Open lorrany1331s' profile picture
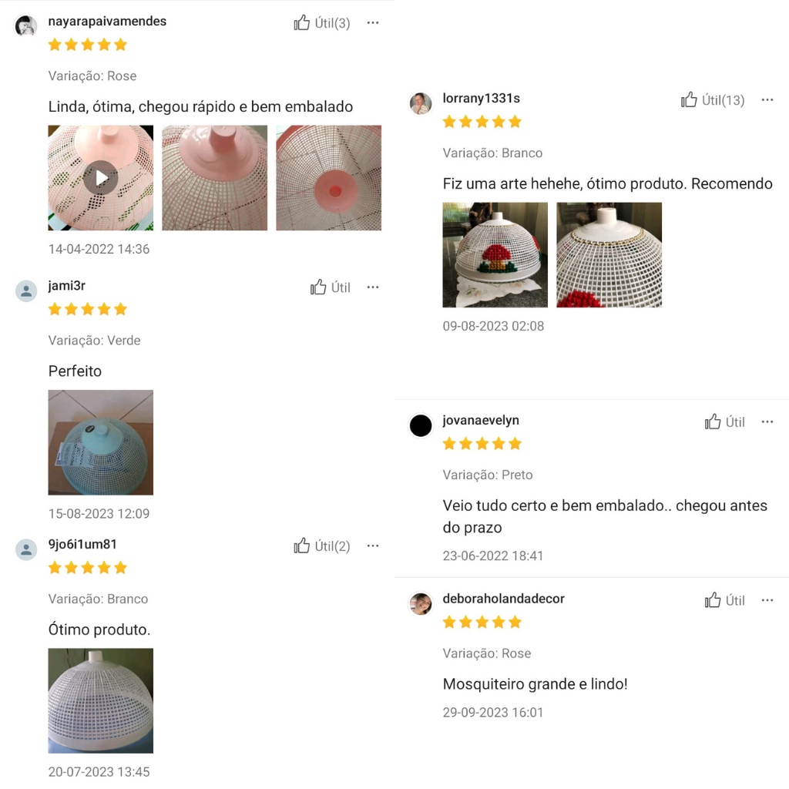Viewport: 789px width, 789px height. [x=421, y=103]
